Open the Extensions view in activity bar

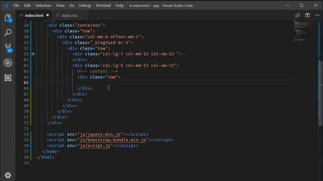[x=8, y=78]
